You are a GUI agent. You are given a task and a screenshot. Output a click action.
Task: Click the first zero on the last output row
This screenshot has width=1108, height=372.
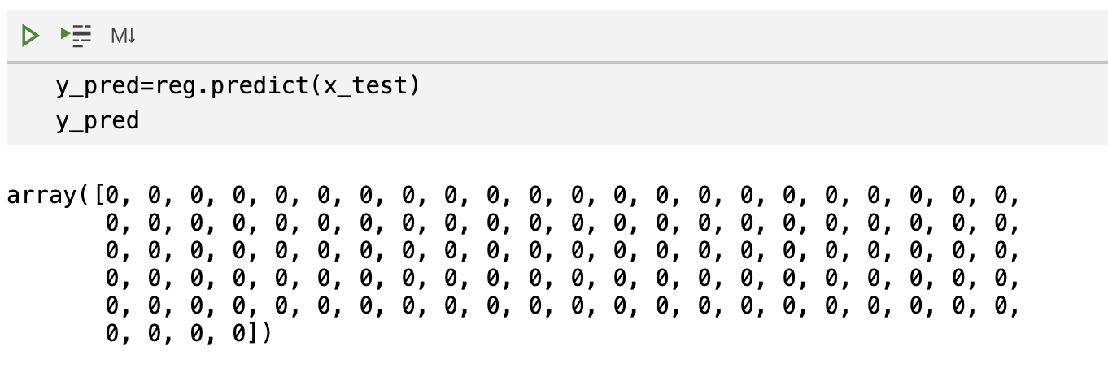(x=112, y=334)
